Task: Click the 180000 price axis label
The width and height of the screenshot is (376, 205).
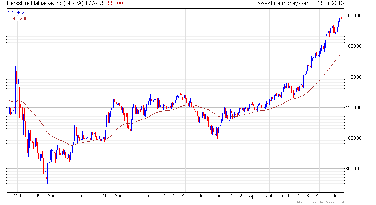Action: coord(353,15)
